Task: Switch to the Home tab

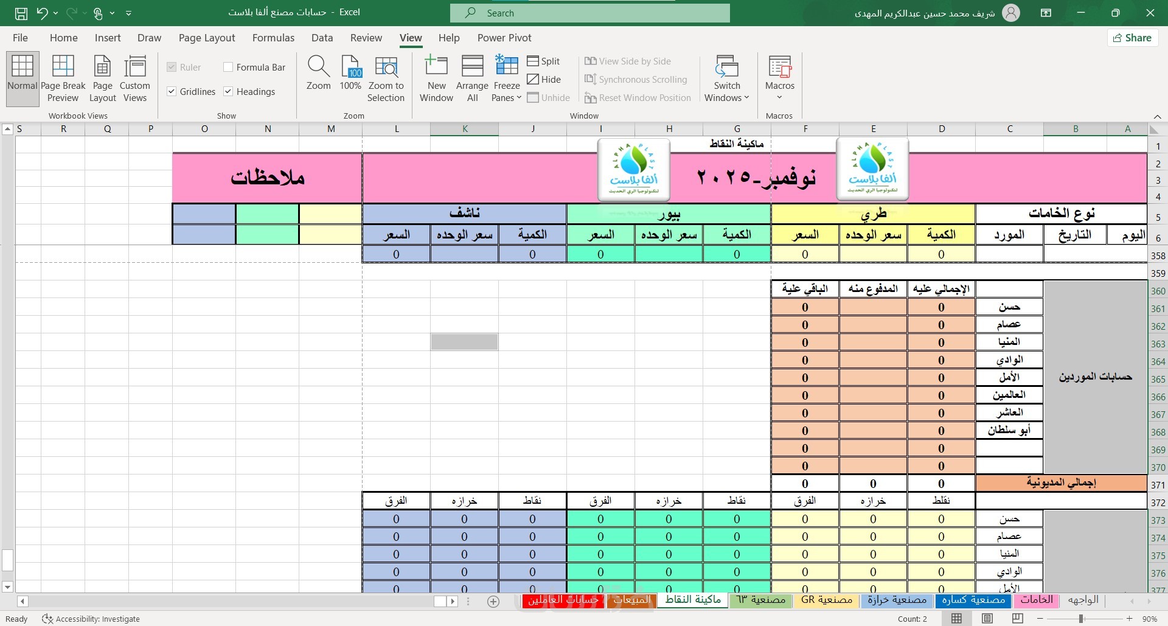Action: (64, 38)
